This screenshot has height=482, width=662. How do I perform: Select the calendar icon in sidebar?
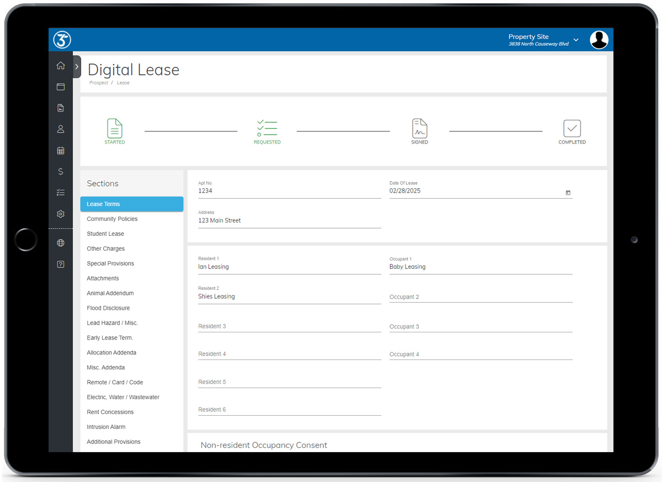61,150
